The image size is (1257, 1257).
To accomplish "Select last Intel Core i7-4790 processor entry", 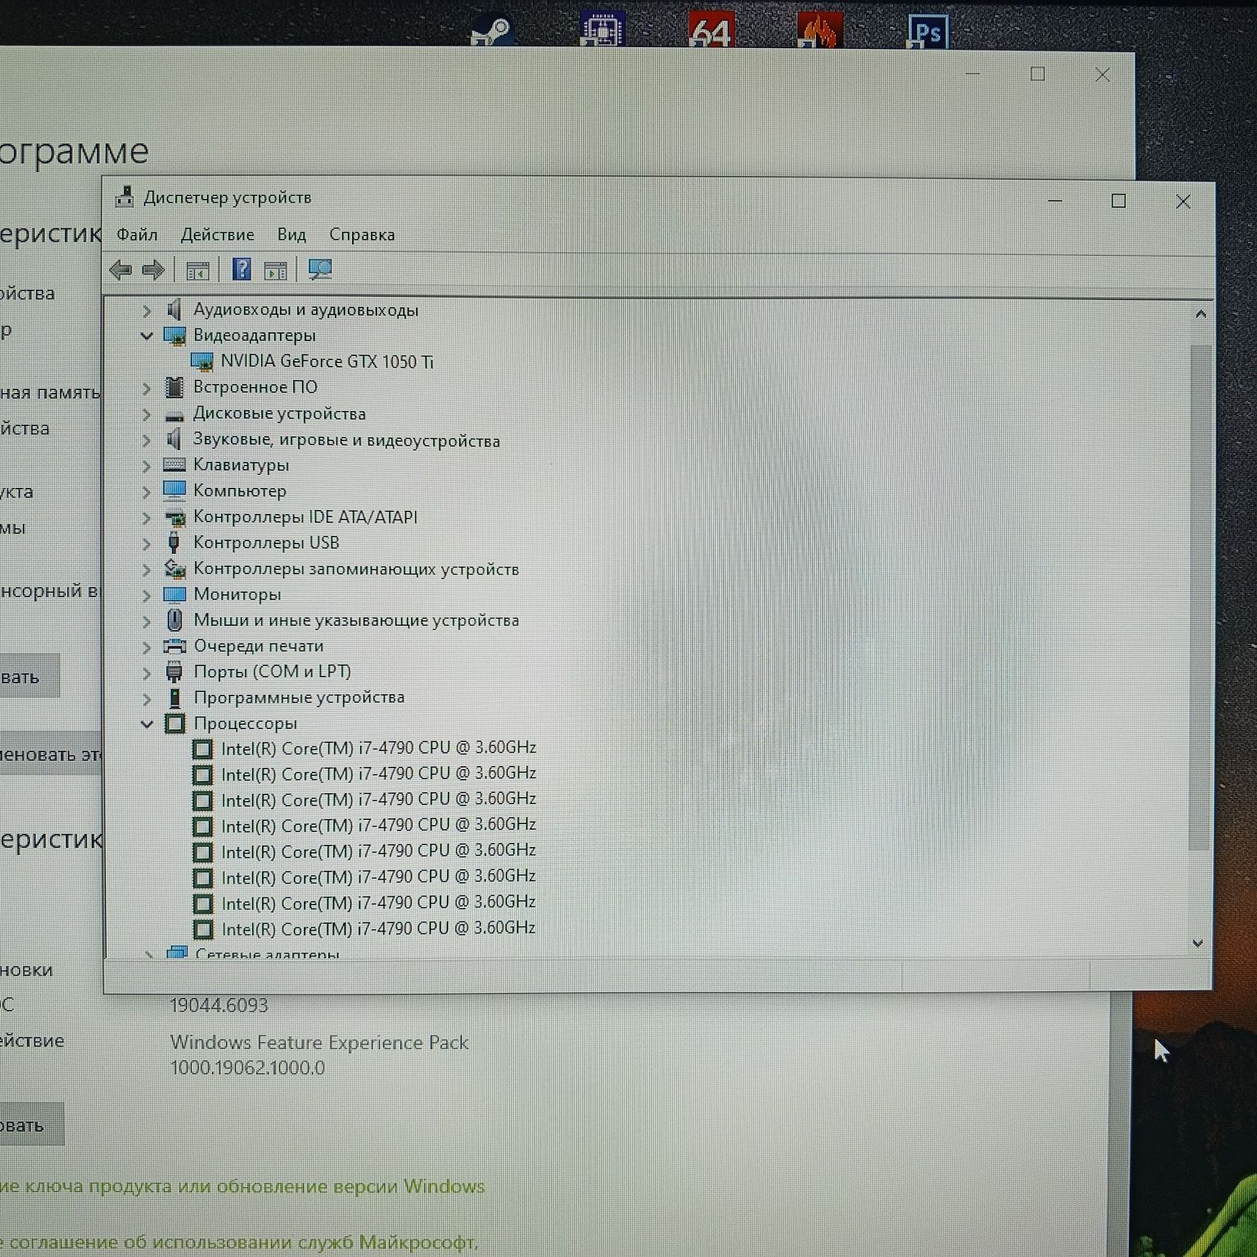I will [x=378, y=929].
